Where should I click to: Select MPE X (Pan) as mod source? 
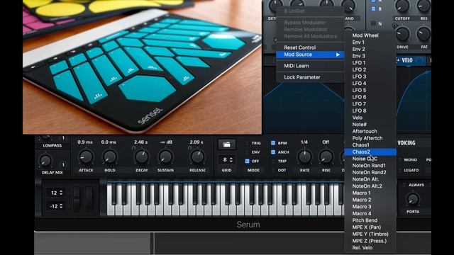370,227
